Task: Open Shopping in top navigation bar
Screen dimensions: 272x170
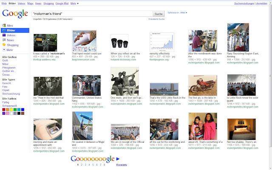Action: [x=48, y=3]
